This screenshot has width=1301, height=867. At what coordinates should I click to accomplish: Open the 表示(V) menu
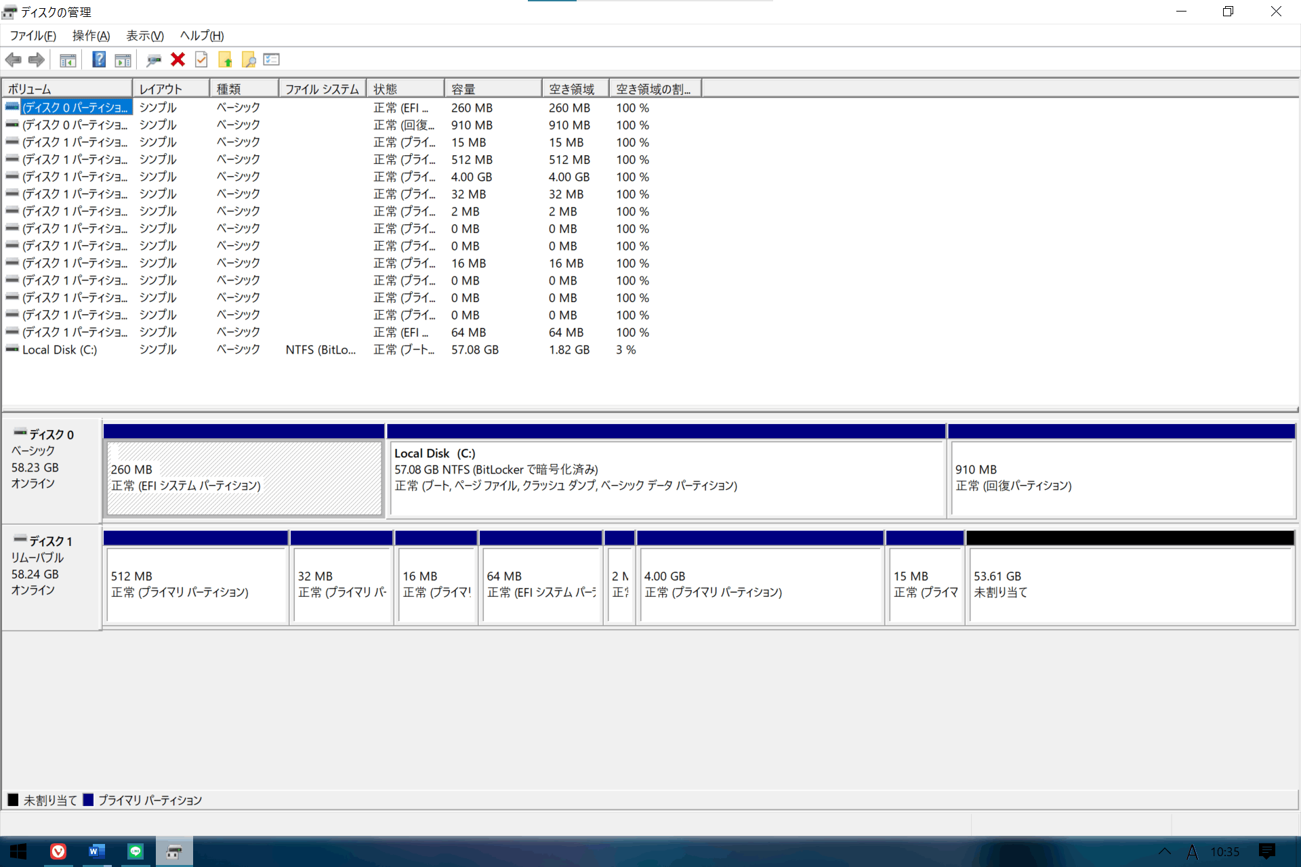[145, 36]
